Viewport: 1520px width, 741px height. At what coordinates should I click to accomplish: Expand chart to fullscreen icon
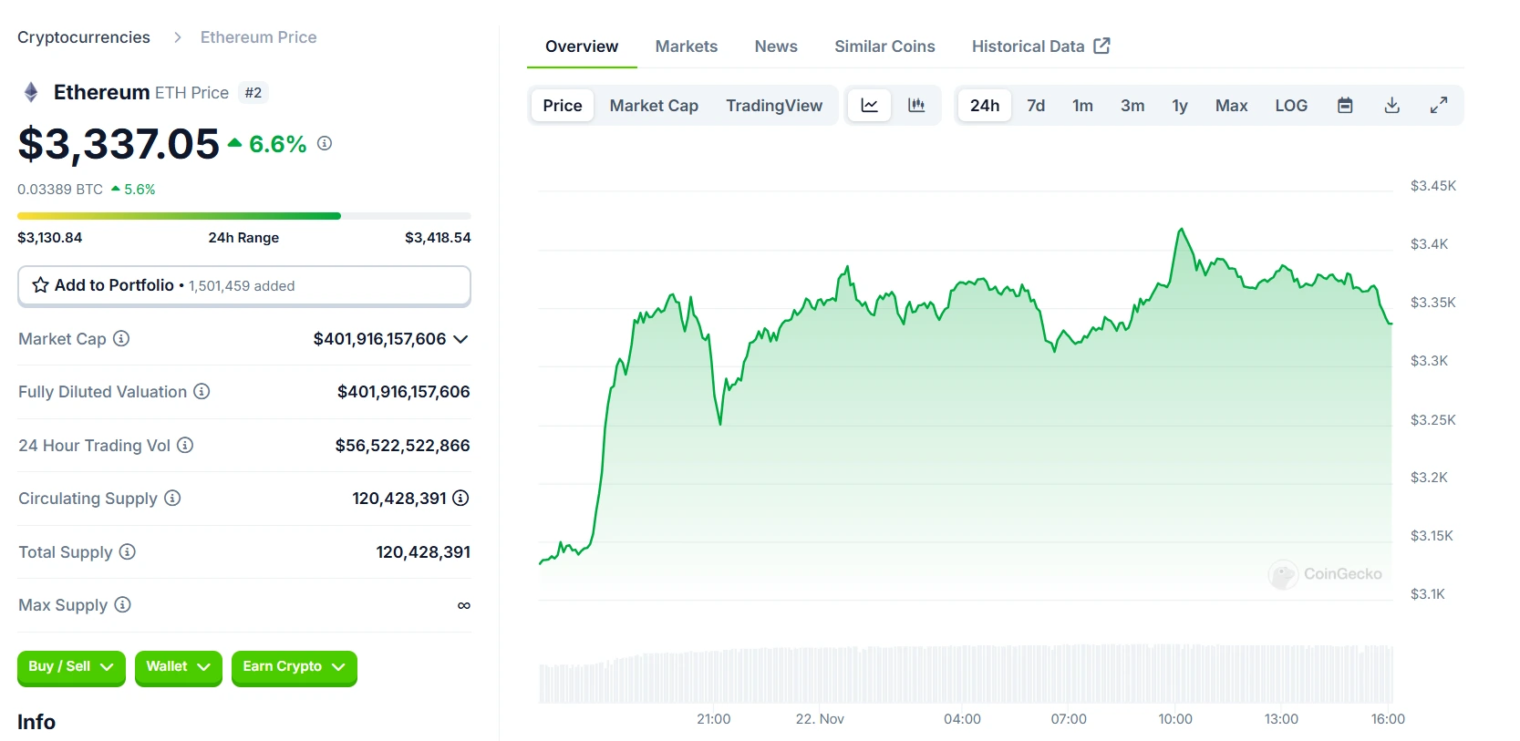tap(1439, 106)
